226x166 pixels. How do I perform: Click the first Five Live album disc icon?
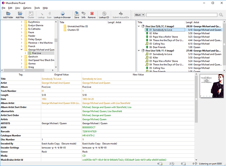click(143, 26)
